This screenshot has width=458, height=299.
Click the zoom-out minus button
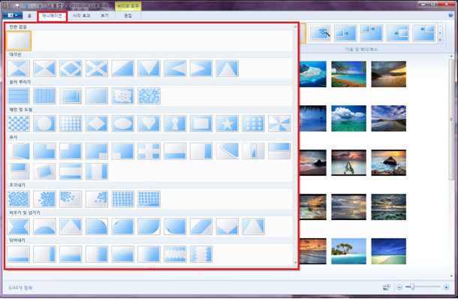[x=399, y=287]
